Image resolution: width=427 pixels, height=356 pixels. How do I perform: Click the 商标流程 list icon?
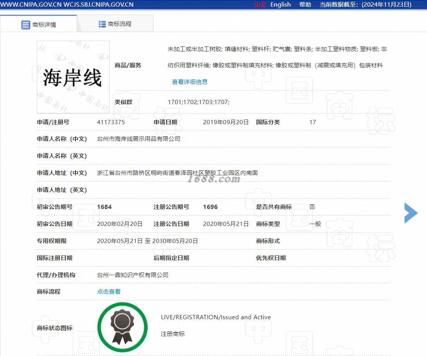tap(102, 24)
